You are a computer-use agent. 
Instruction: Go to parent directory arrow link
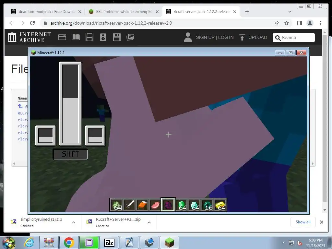click(x=20, y=106)
